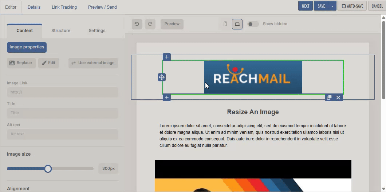Open the Structure tab
Image resolution: width=386 pixels, height=192 pixels.
point(61,31)
